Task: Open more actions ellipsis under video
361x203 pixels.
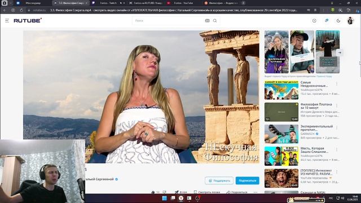Action: [x=256, y=192]
